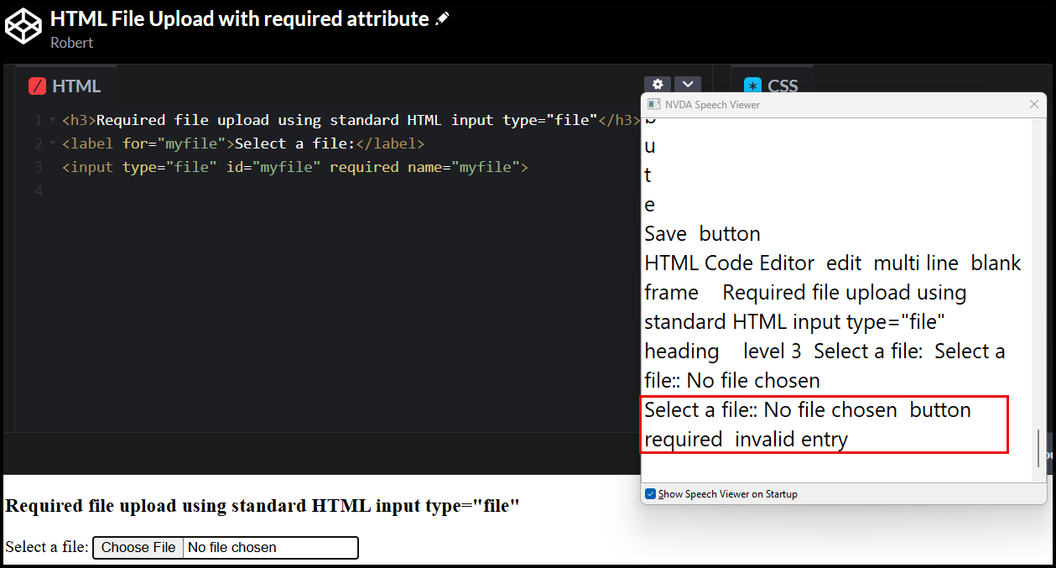Collapse the code fold arrow on line 1
The width and height of the screenshot is (1056, 568).
(53, 121)
